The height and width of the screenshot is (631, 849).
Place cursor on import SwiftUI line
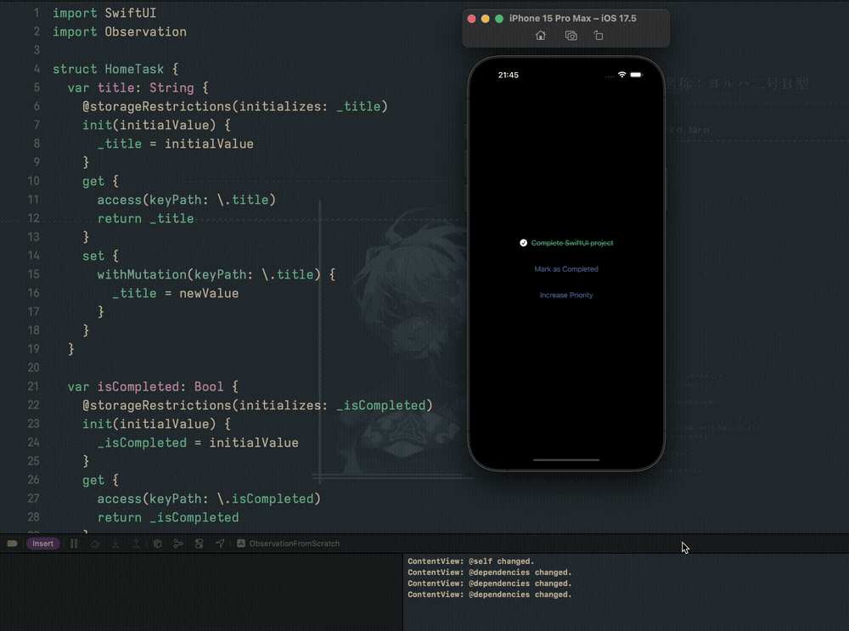(x=104, y=13)
